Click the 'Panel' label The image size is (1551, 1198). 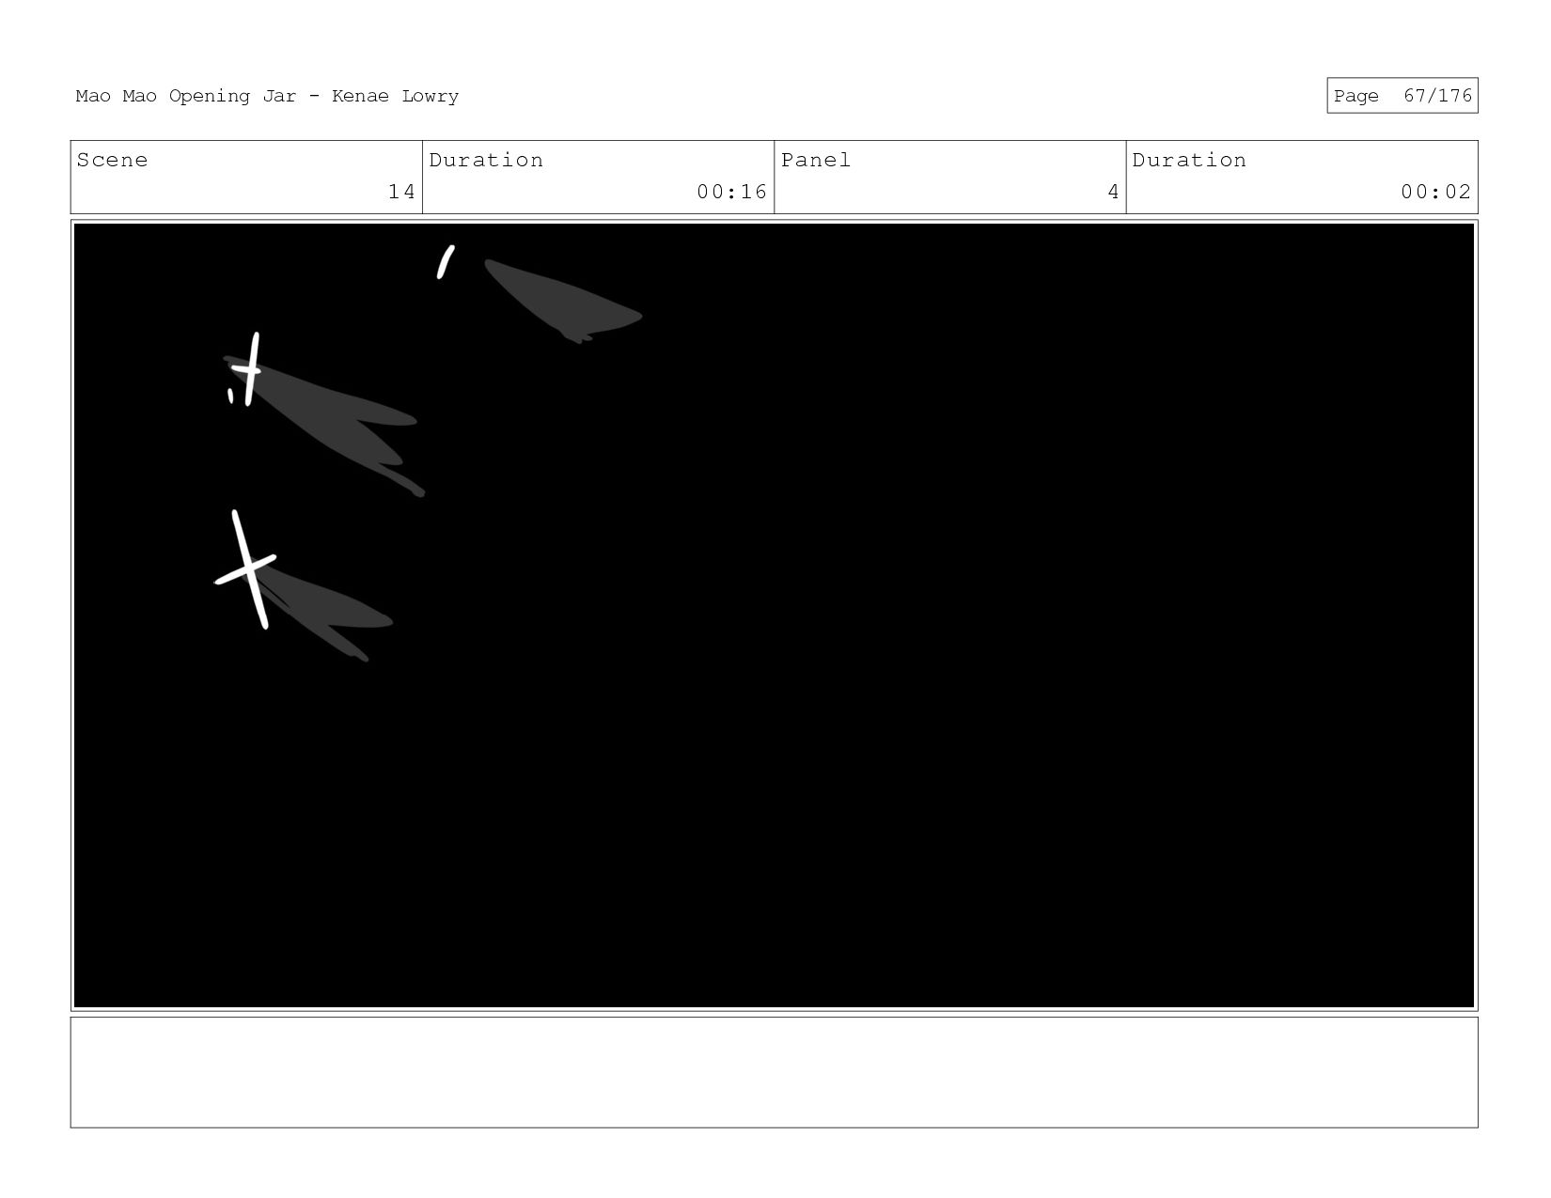(x=816, y=160)
